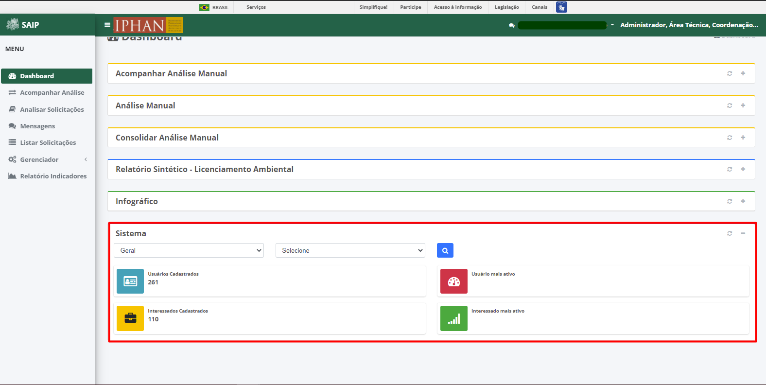The width and height of the screenshot is (766, 385).
Task: Open the Selecione dropdown
Action: [350, 250]
